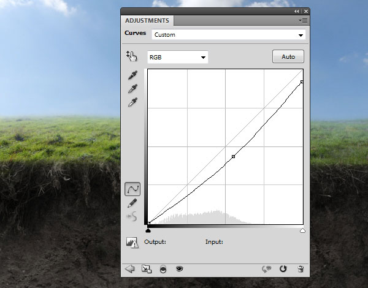Select the middle curve control point
Screen dimensions: 368x288
233,156
